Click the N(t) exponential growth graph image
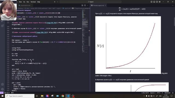Viewport: 175px width, 98px height. pyautogui.click(x=128, y=45)
